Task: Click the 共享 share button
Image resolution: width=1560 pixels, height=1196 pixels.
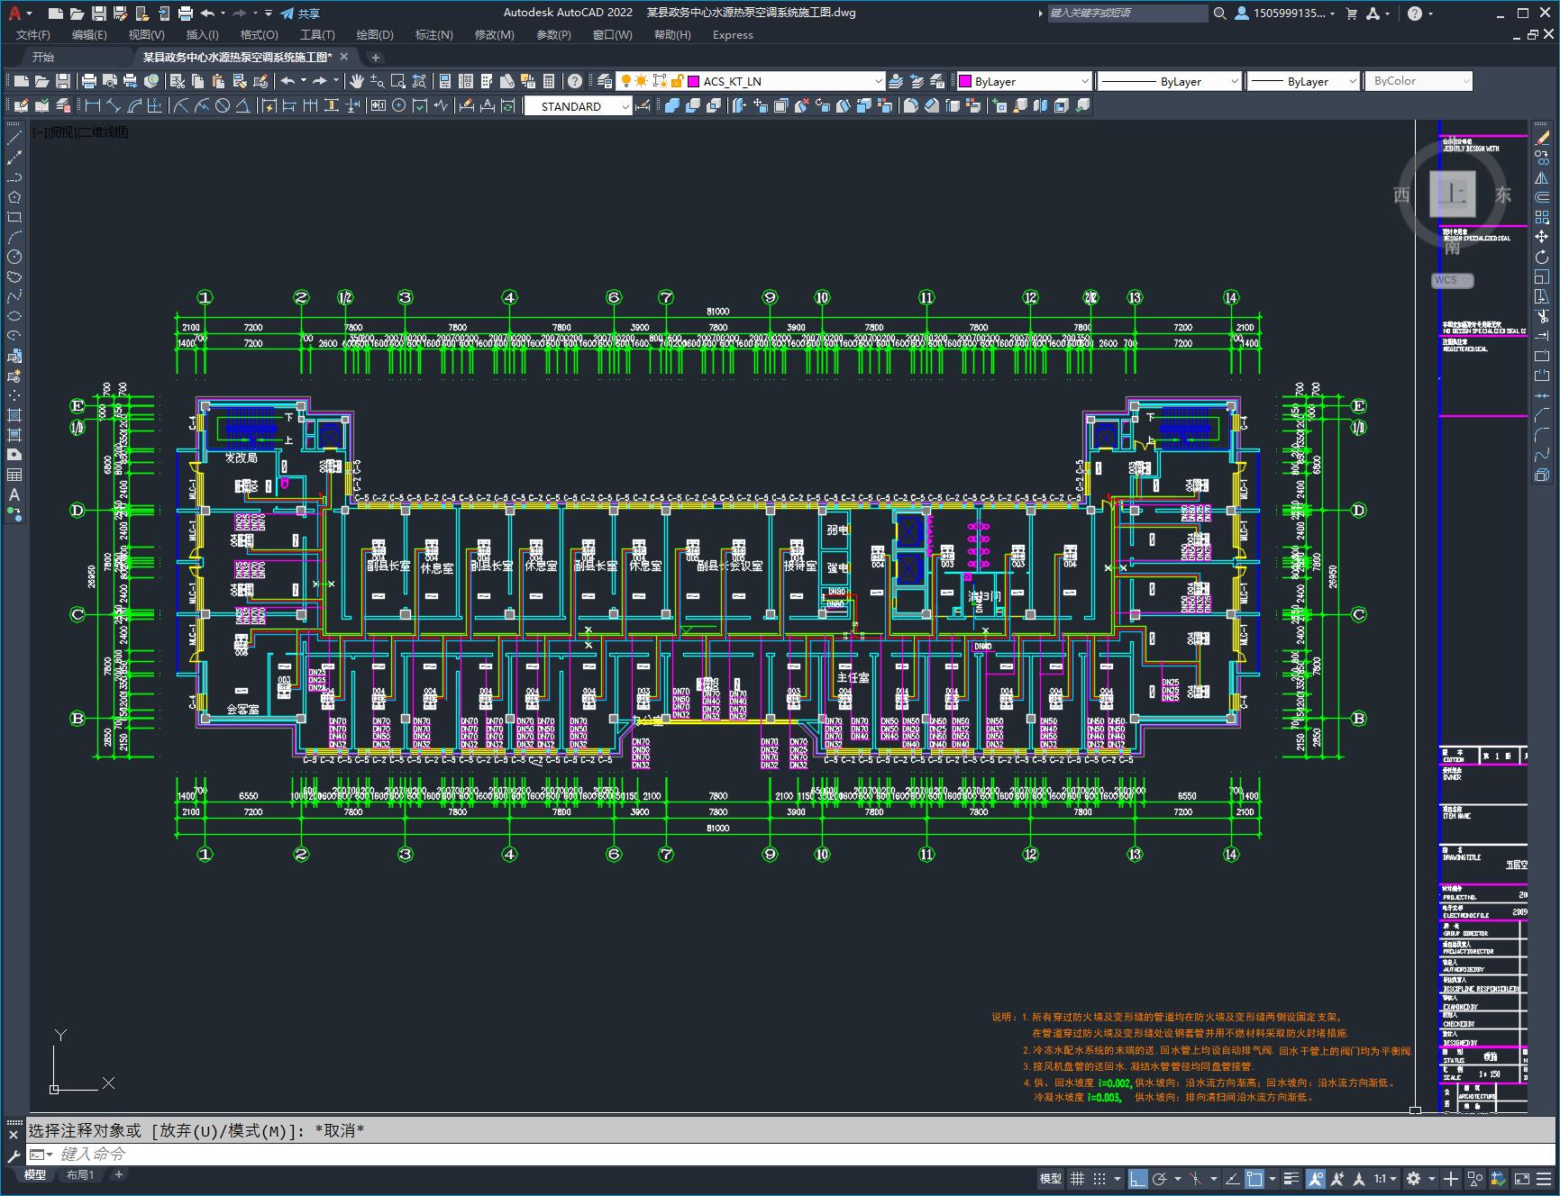Action: coord(300,14)
